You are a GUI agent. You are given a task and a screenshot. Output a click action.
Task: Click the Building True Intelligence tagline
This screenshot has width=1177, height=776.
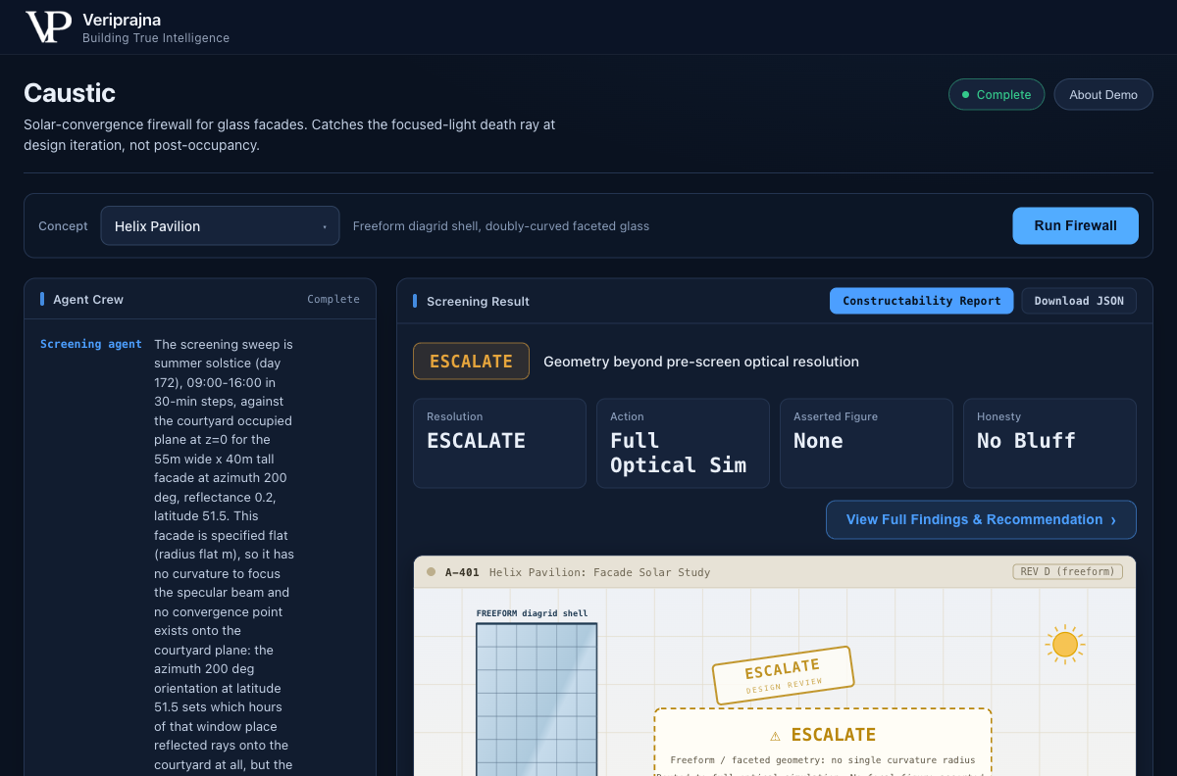point(156,38)
